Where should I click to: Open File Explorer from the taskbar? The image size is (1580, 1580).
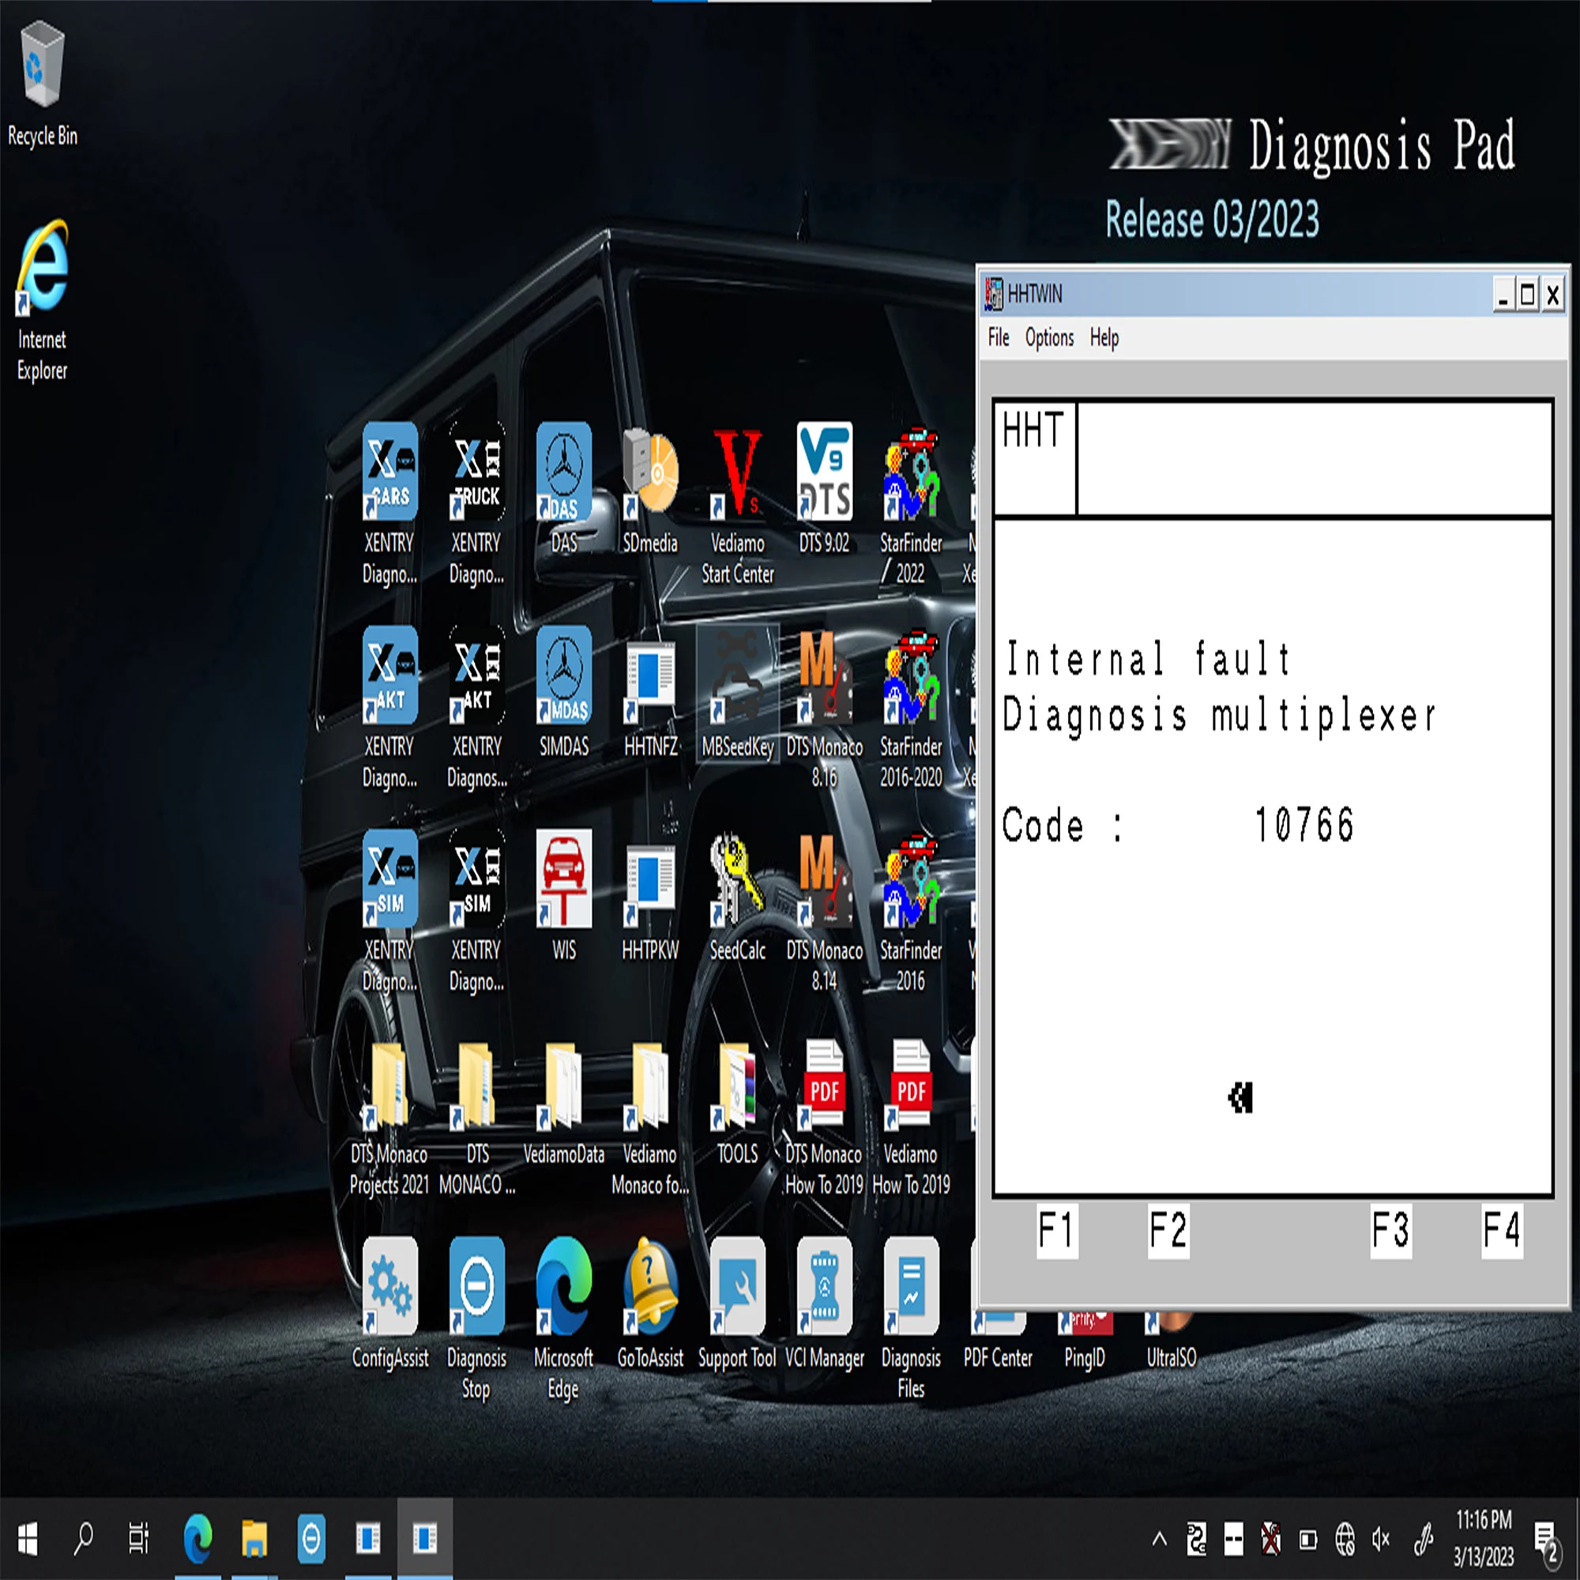(x=254, y=1539)
